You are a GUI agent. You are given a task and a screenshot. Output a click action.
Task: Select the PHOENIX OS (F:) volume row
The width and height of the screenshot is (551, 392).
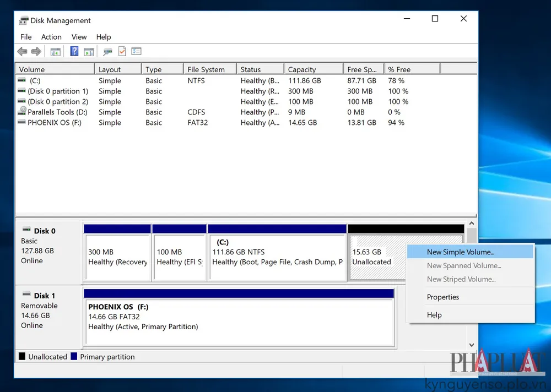(54, 123)
